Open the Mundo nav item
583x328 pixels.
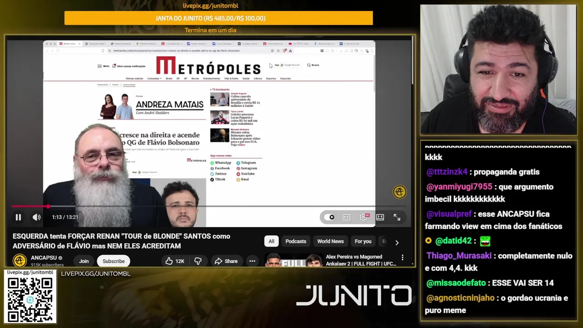(195, 78)
